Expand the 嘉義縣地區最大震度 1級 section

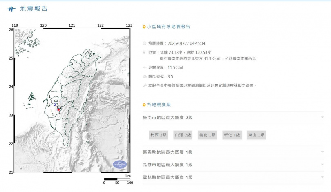click(233, 152)
